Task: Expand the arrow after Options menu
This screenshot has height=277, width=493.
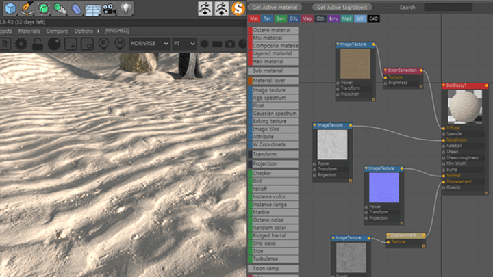Action: [x=98, y=31]
